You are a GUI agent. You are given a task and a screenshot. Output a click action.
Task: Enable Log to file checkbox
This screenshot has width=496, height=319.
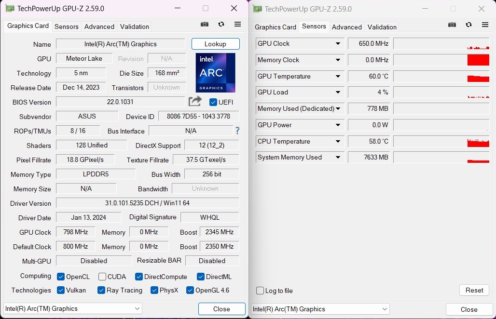pyautogui.click(x=261, y=291)
